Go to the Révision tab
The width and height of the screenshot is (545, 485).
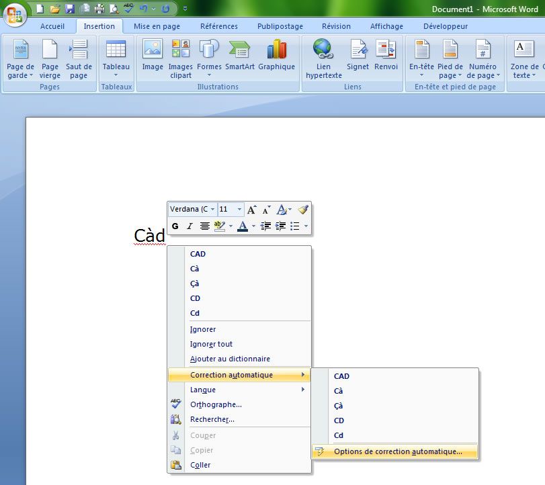[x=336, y=26]
